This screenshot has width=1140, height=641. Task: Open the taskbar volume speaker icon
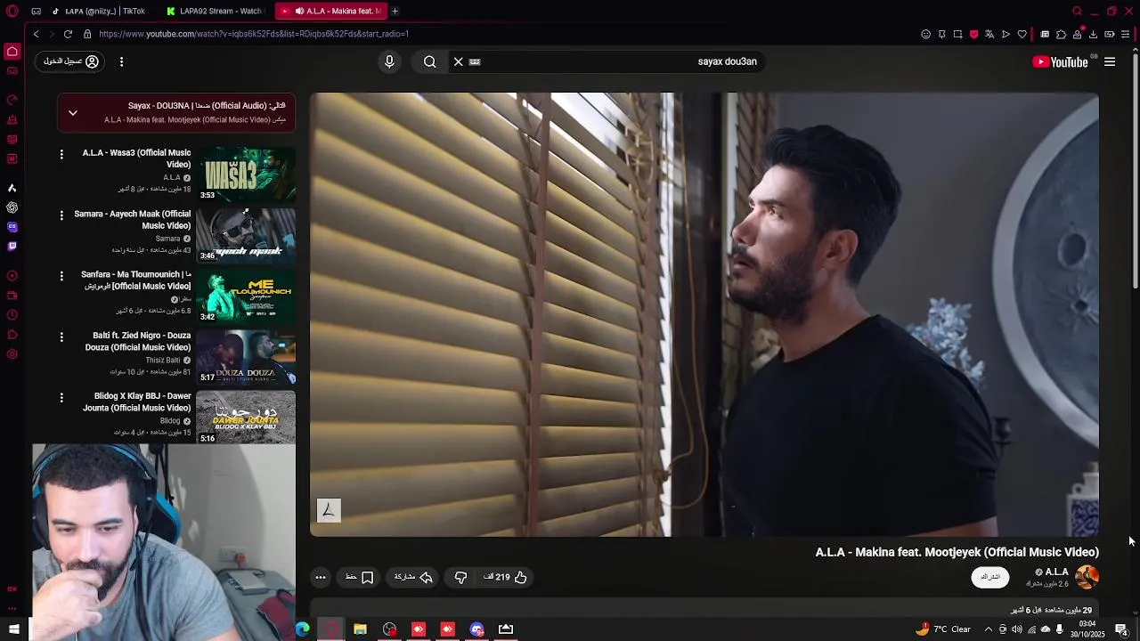1017,629
